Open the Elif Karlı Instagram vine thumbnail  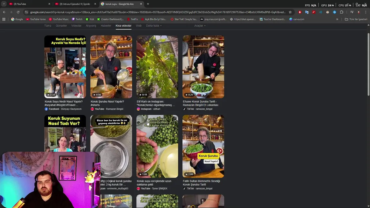click(x=157, y=67)
